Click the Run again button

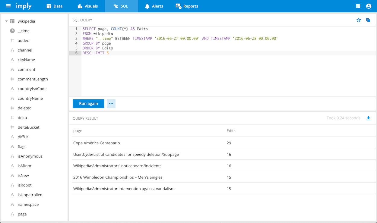point(88,104)
